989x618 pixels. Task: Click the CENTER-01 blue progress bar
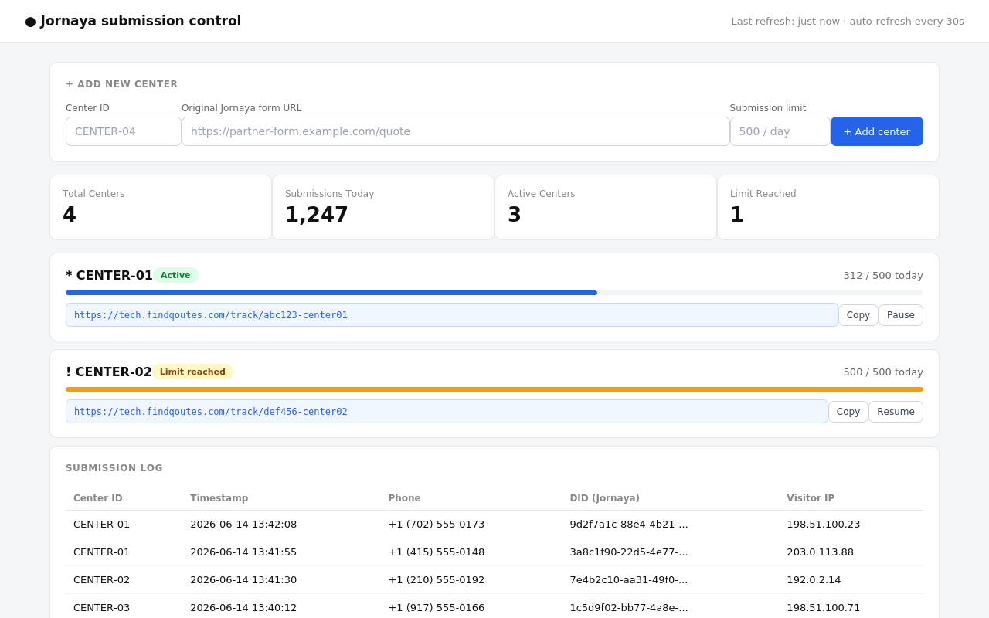pyautogui.click(x=331, y=293)
